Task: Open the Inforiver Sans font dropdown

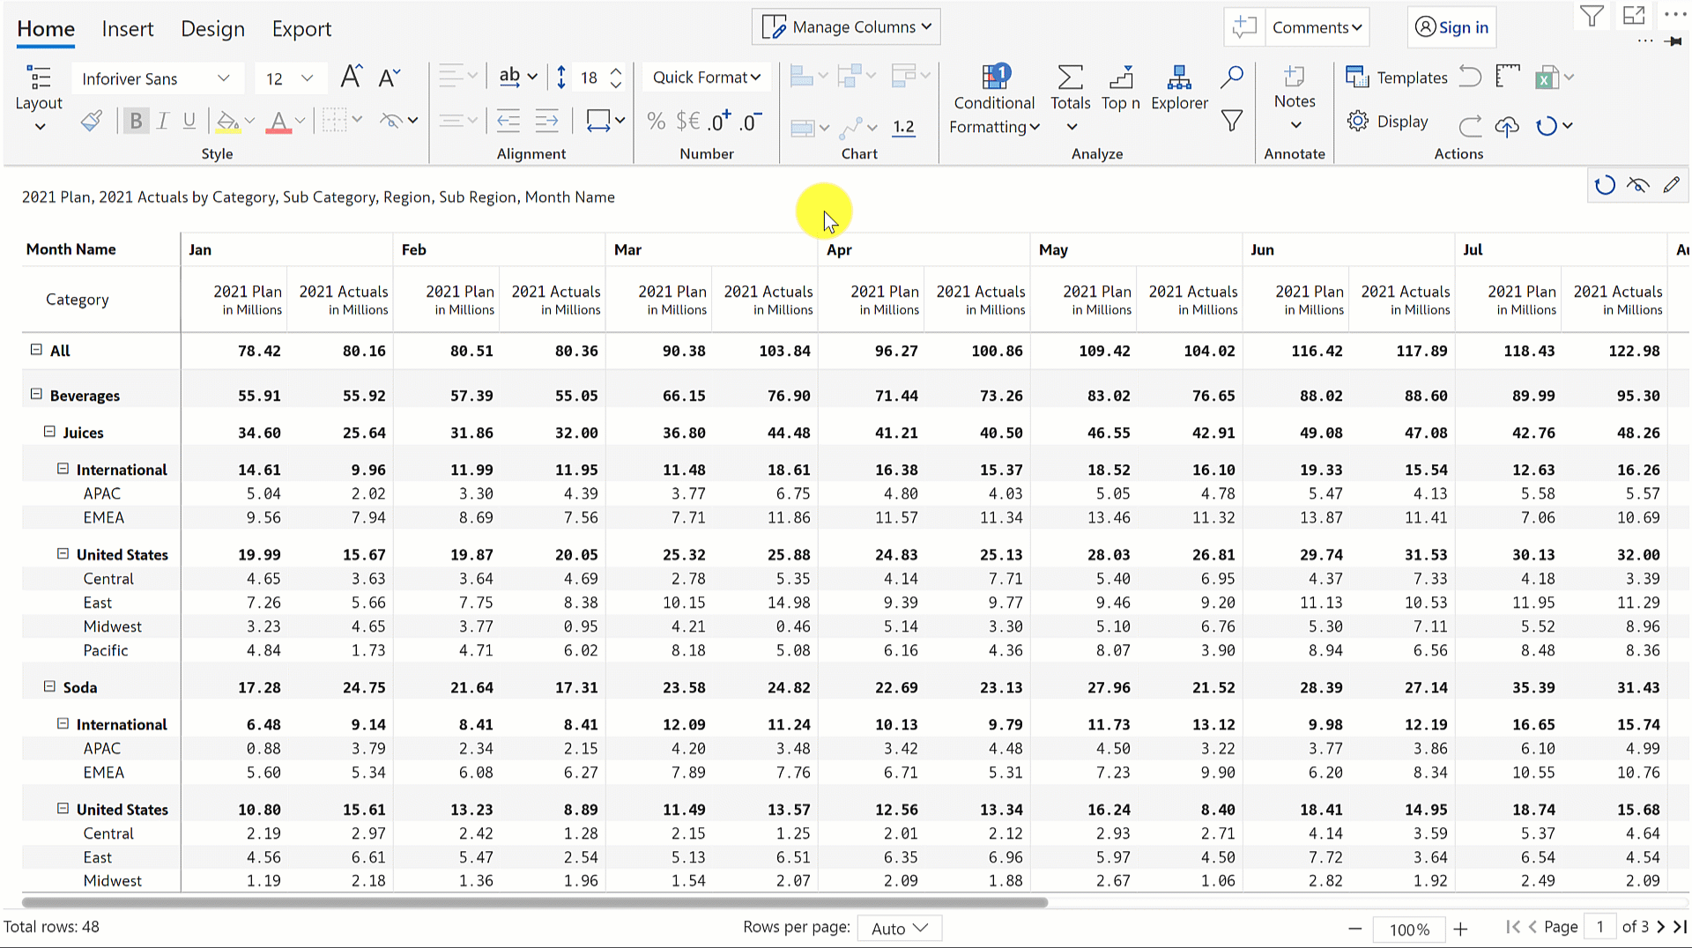Action: 156,78
